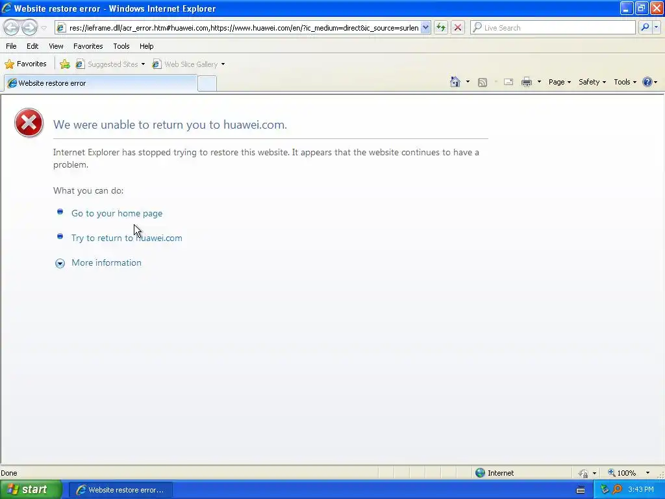Click the Windows Start button

point(31,490)
